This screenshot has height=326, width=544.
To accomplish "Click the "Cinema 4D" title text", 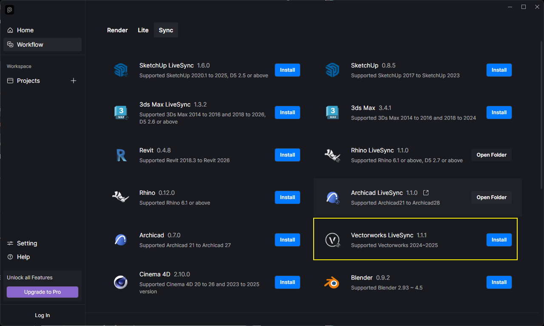I will [x=155, y=274].
